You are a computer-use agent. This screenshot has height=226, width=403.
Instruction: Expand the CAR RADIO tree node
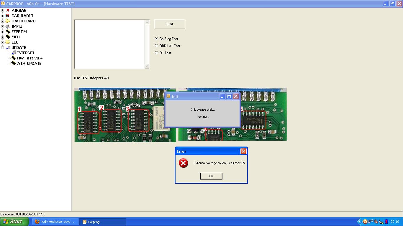(x=2, y=16)
